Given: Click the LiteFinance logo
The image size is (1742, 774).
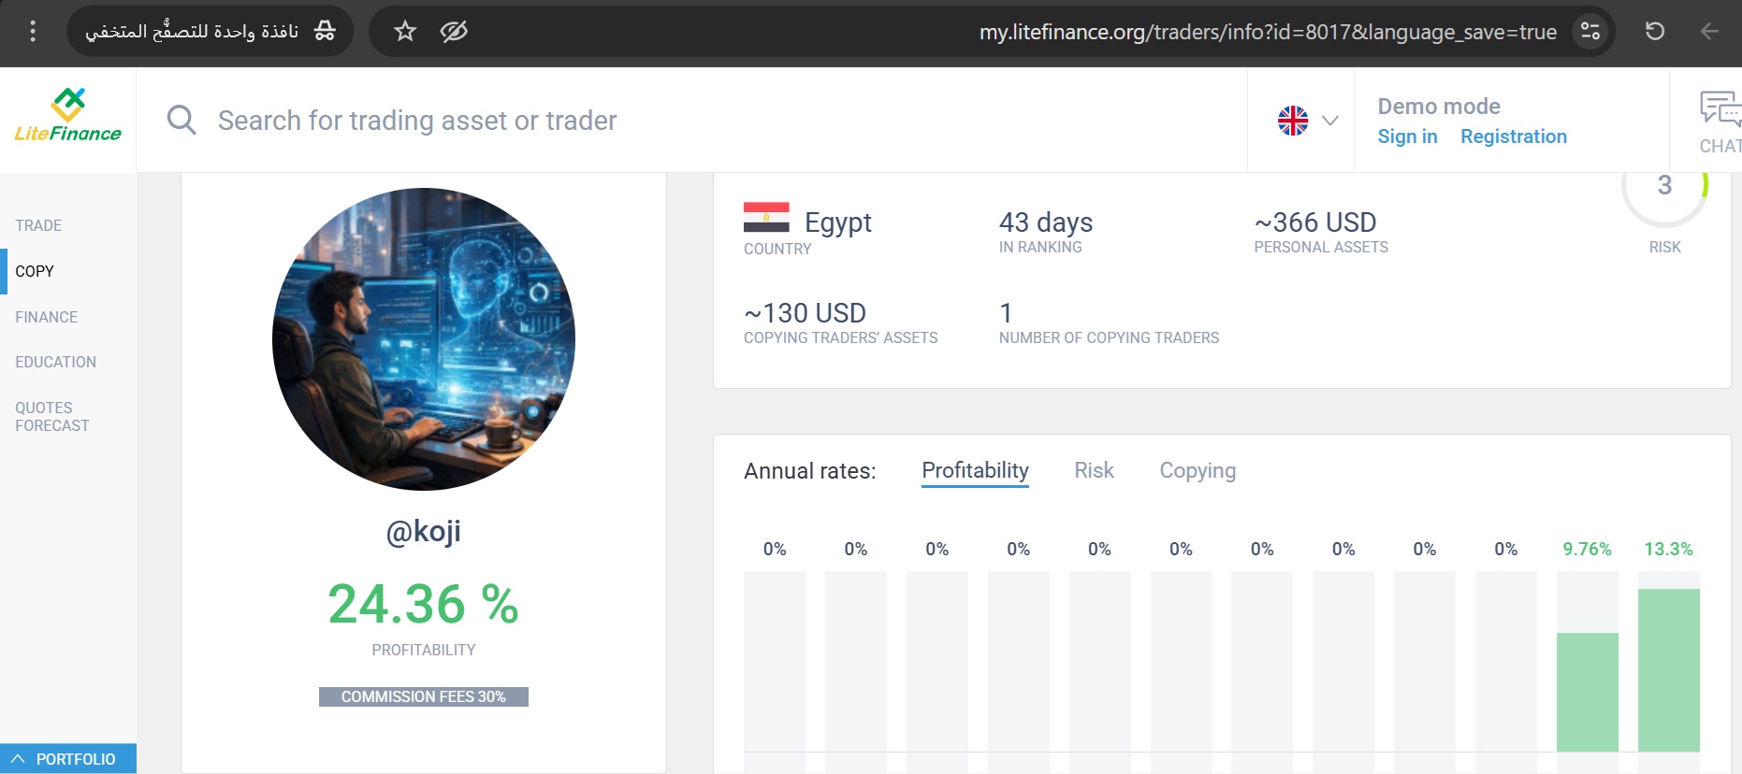Looking at the screenshot, I should coord(67,116).
